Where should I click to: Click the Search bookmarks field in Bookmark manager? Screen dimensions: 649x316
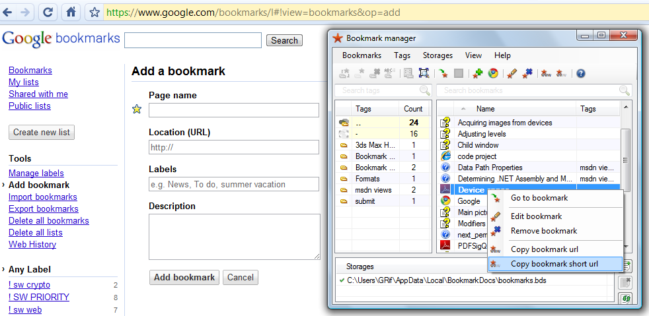(x=535, y=90)
